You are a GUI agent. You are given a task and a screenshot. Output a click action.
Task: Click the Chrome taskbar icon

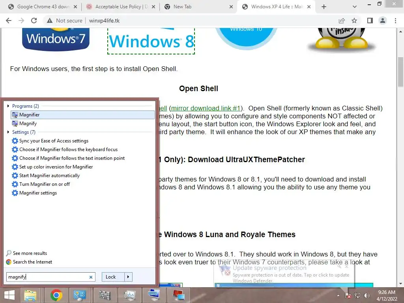(x=56, y=295)
